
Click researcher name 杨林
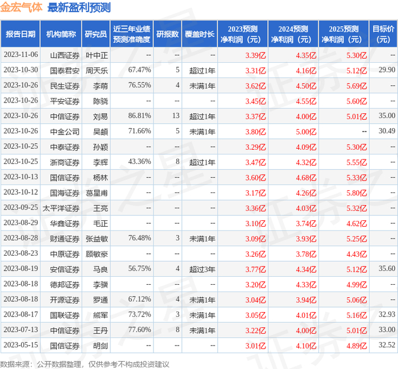(x=101, y=178)
